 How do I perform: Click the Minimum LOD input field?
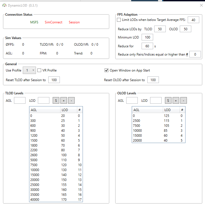tap(147, 37)
